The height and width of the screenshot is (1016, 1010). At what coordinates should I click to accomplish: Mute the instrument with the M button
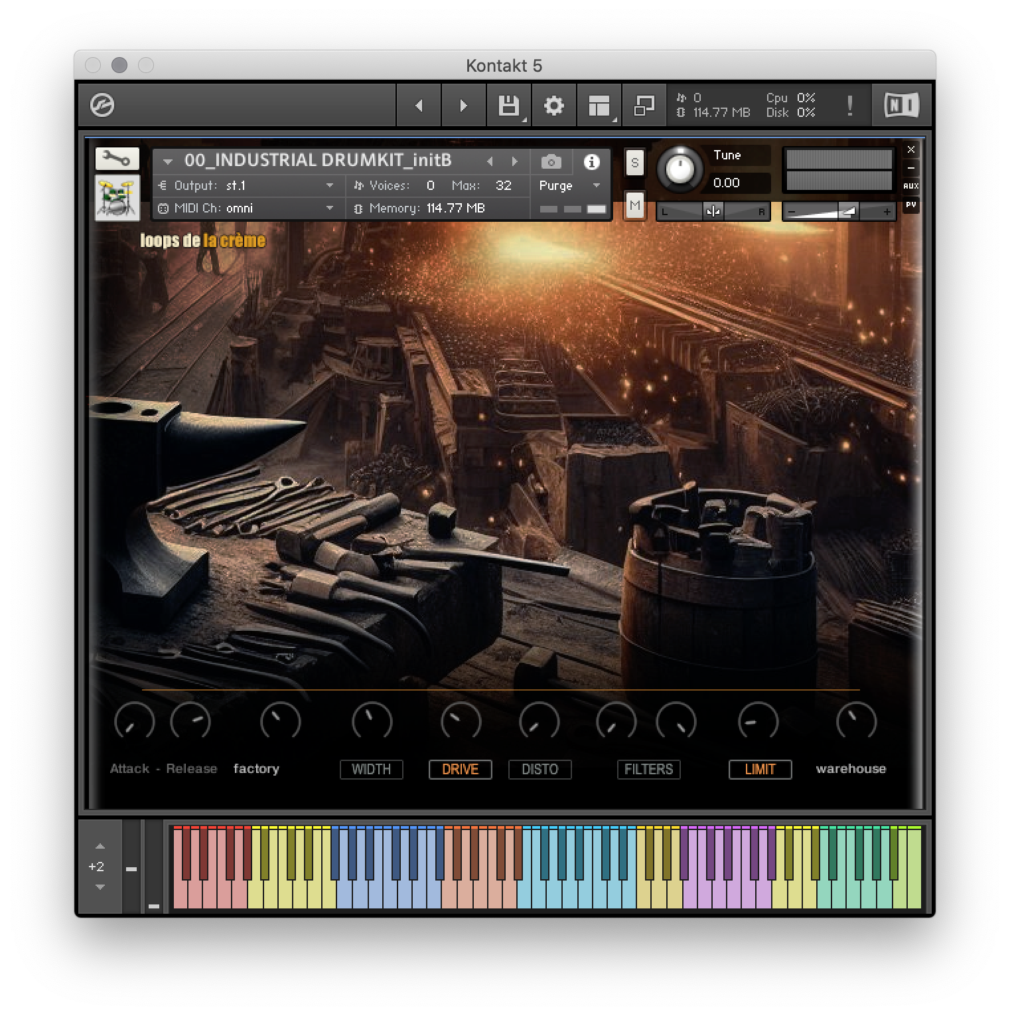click(x=634, y=207)
